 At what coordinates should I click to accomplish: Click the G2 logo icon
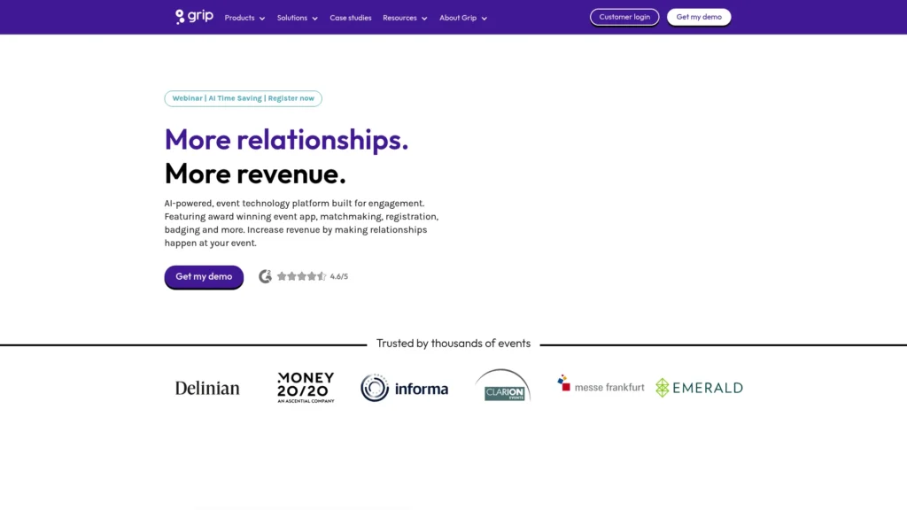coord(265,276)
